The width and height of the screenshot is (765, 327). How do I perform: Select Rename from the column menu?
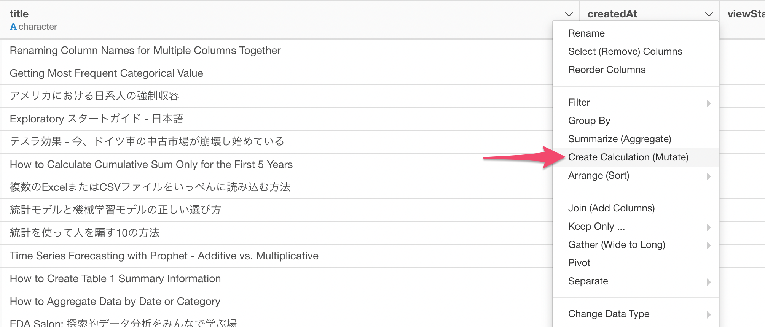[586, 33]
